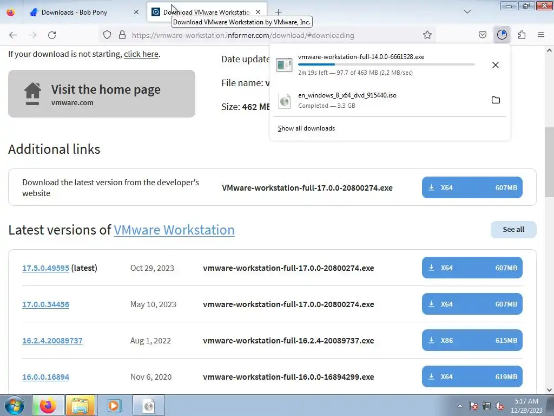List all tabs dropdown arrow
Image resolution: width=554 pixels, height=416 pixels.
467,12
